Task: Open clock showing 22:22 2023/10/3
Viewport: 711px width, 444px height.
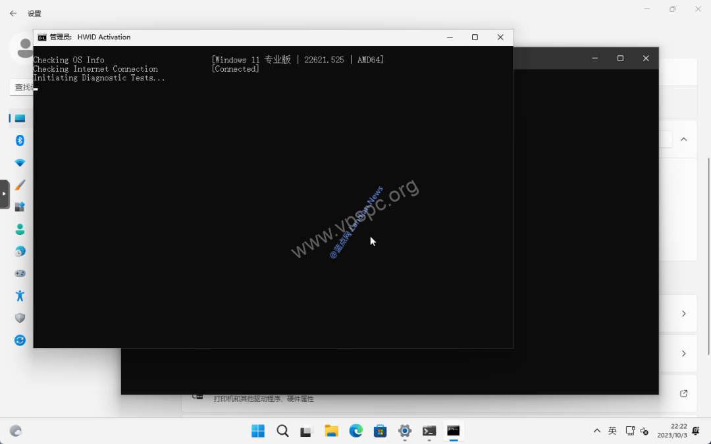Action: (x=672, y=431)
